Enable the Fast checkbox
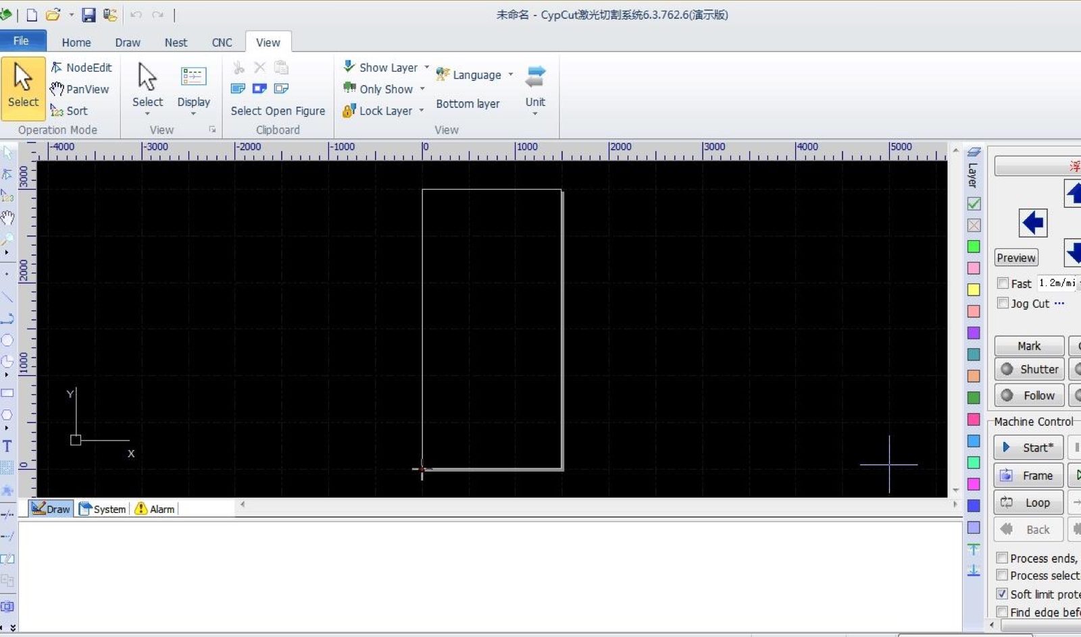1081x637 pixels. [1003, 283]
